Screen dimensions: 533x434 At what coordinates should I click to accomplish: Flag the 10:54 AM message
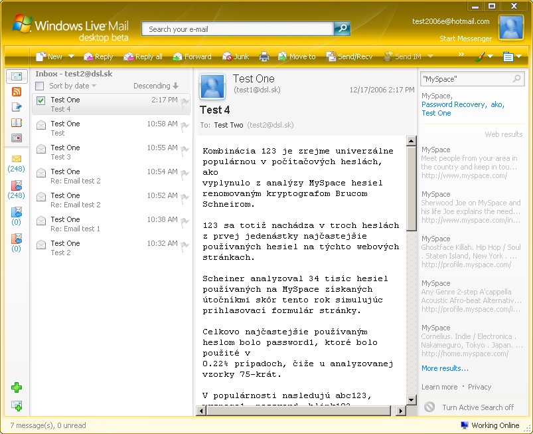click(185, 174)
